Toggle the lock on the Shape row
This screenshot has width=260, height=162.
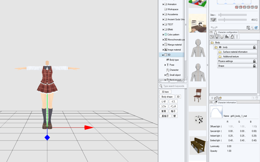pyautogui.click(x=254, y=66)
